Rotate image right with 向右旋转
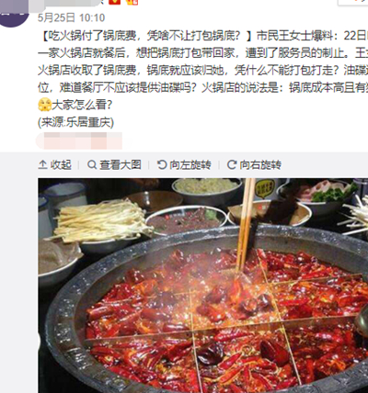The height and width of the screenshot is (393, 368). pyautogui.click(x=260, y=164)
